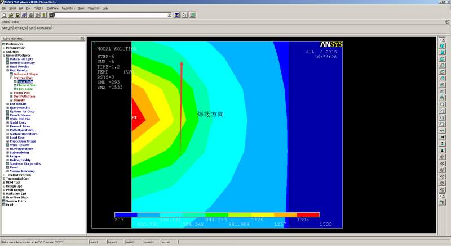Click the Reset Picking icon
The height and width of the screenshot is (246, 451).
(185, 15)
